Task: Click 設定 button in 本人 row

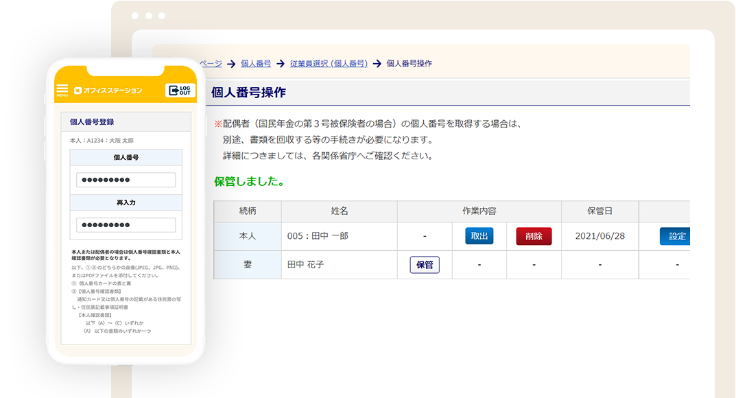Action: [675, 236]
